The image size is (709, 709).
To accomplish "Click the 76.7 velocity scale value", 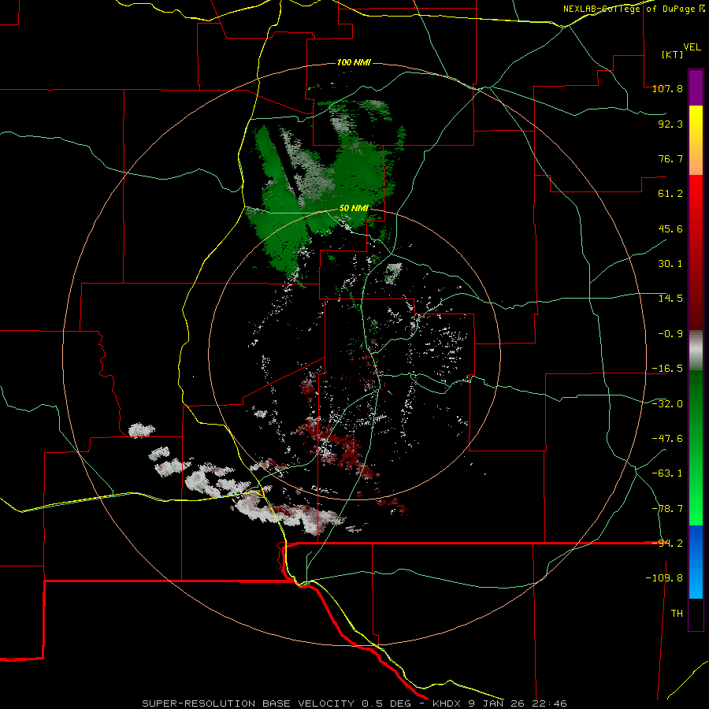I will pos(670,158).
